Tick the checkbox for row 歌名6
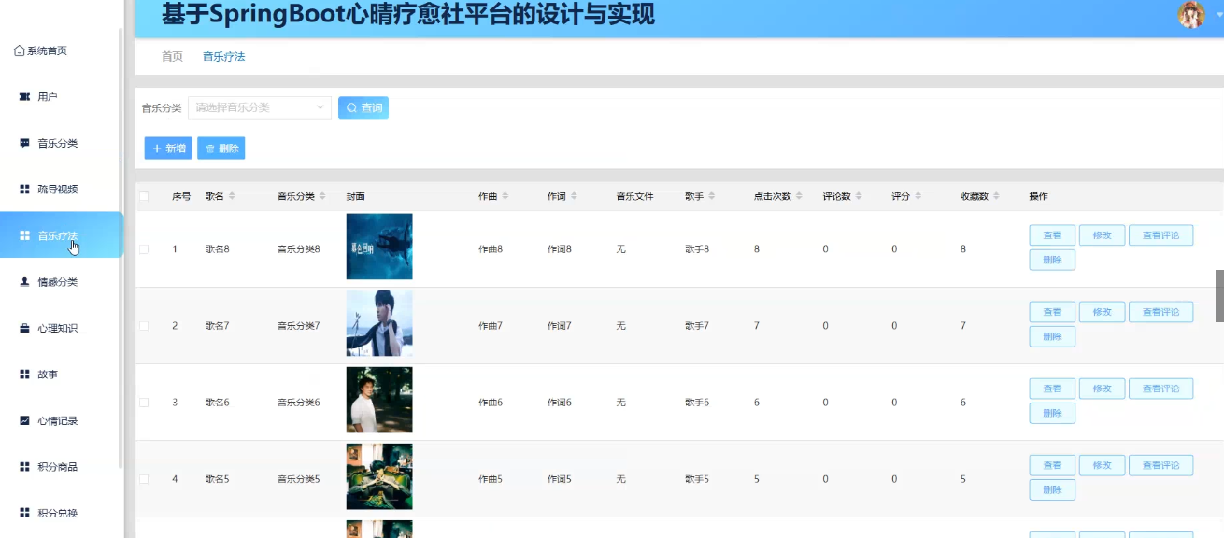Screen dimensions: 1224x538 pyautogui.click(x=144, y=403)
